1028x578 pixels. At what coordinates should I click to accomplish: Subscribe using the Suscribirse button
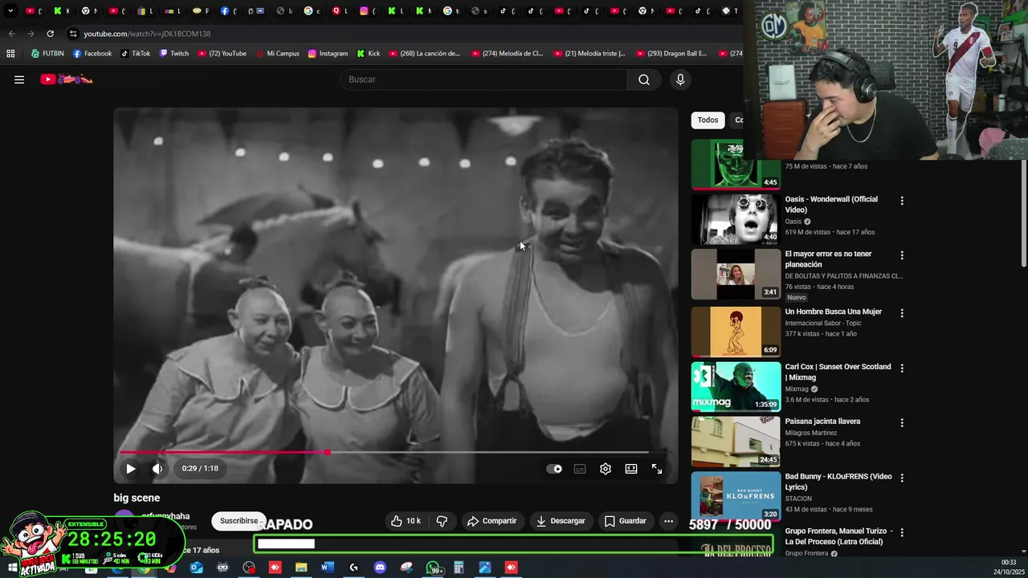[239, 521]
